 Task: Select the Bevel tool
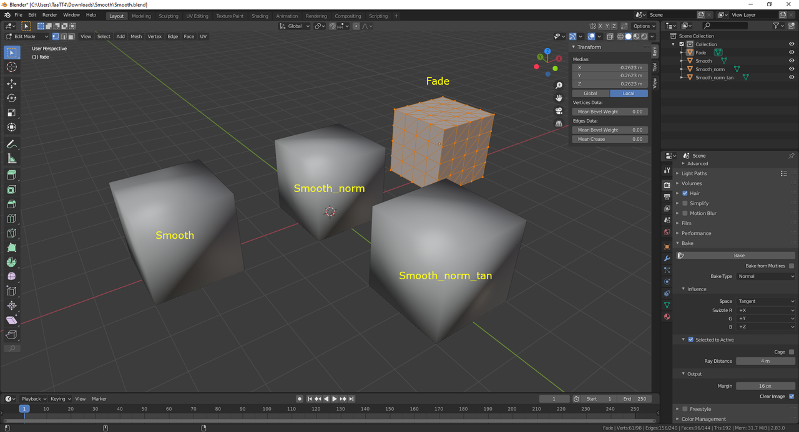(11, 204)
